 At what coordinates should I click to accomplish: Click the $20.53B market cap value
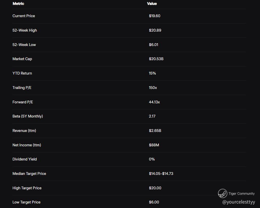[156, 59]
